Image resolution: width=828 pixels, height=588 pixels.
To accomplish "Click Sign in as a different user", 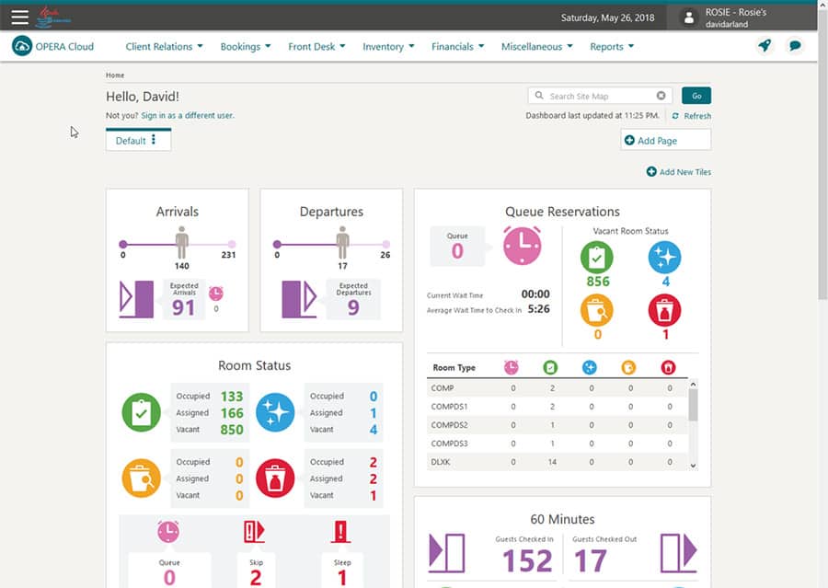I will pyautogui.click(x=188, y=116).
